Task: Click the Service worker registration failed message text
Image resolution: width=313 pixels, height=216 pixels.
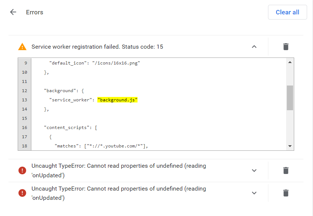Action: point(97,47)
